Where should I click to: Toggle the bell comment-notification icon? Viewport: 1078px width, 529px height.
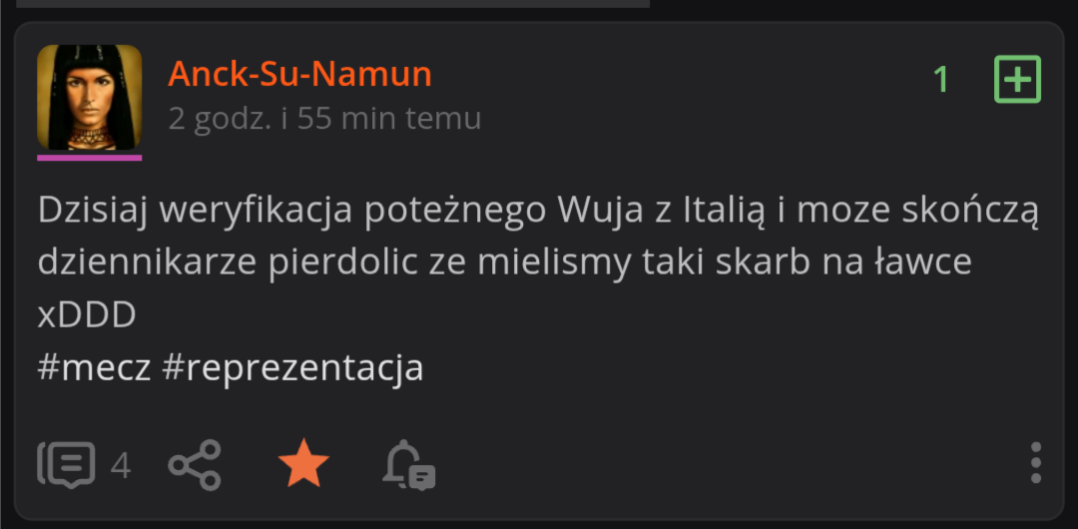(x=409, y=465)
